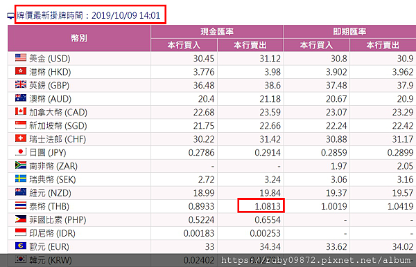Image resolution: width=416 pixels, height=267 pixels.
Task: Click USD cash selling rate 31.12
Action: [270, 59]
